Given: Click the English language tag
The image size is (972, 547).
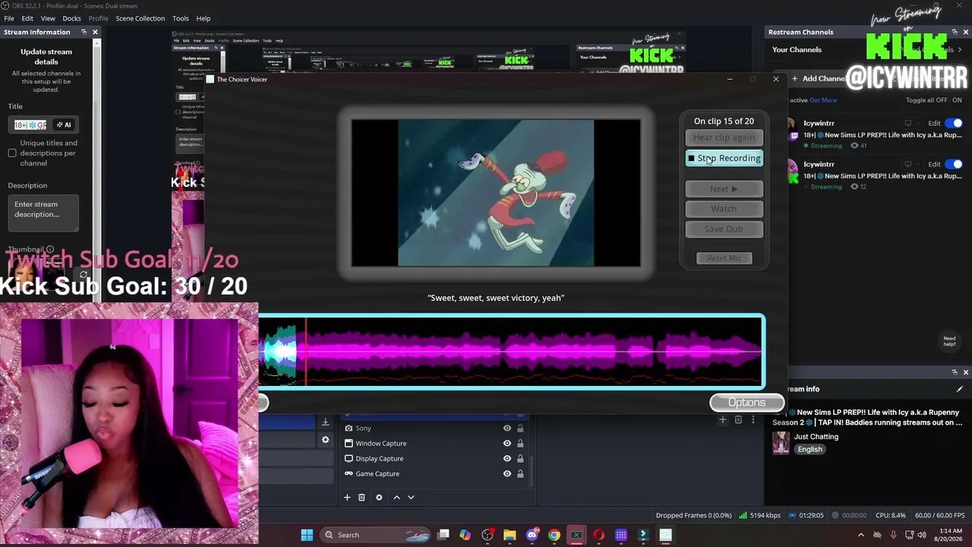Looking at the screenshot, I should 809,450.
